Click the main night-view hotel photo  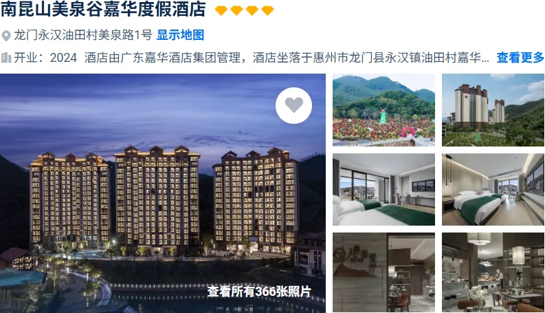tap(163, 193)
